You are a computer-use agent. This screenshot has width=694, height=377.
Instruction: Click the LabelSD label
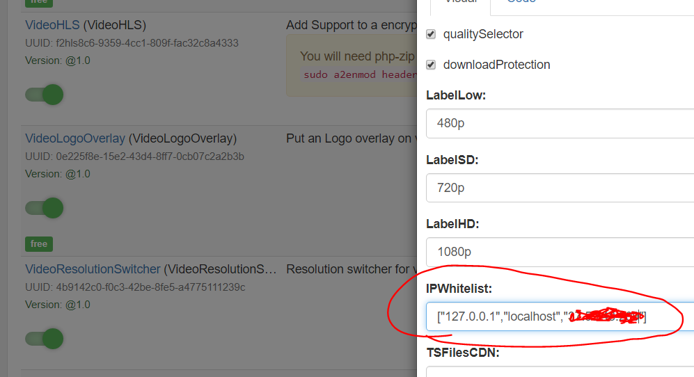coord(452,160)
